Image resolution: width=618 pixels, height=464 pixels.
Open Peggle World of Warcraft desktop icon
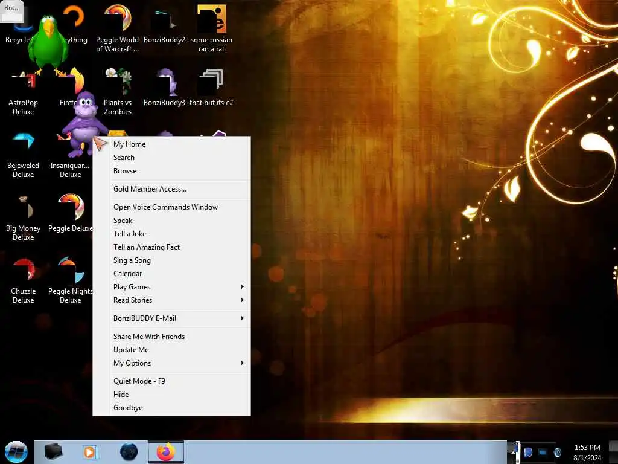[x=118, y=28]
